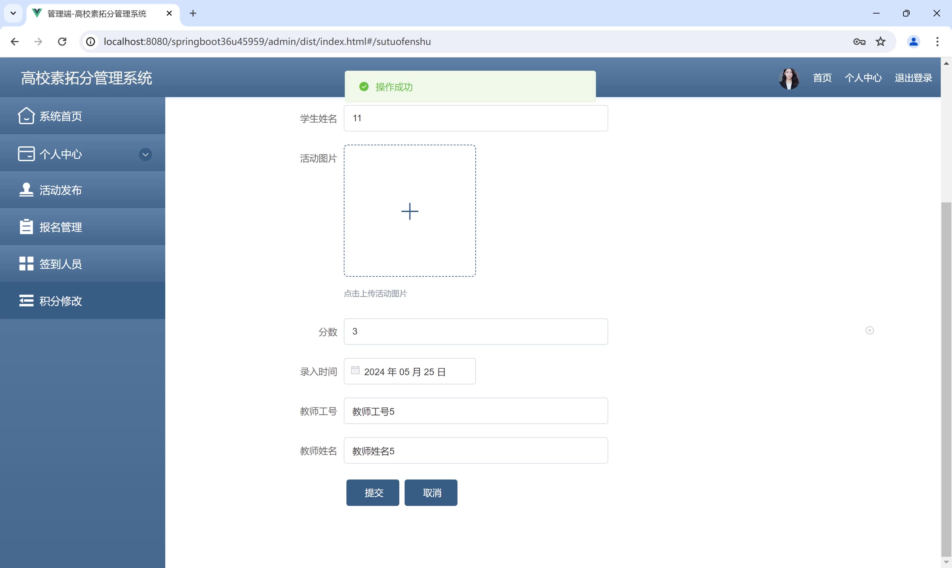Click the small circled X icon at right
The image size is (952, 568).
click(869, 330)
